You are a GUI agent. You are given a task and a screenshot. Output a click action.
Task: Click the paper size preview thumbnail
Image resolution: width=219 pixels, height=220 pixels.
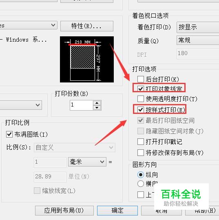pos(87,59)
